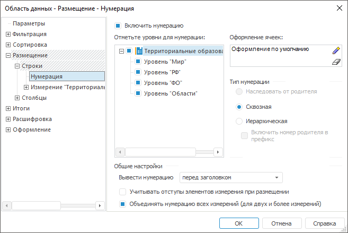Close the dialog with the X icon
348x233 pixels.
338,8
